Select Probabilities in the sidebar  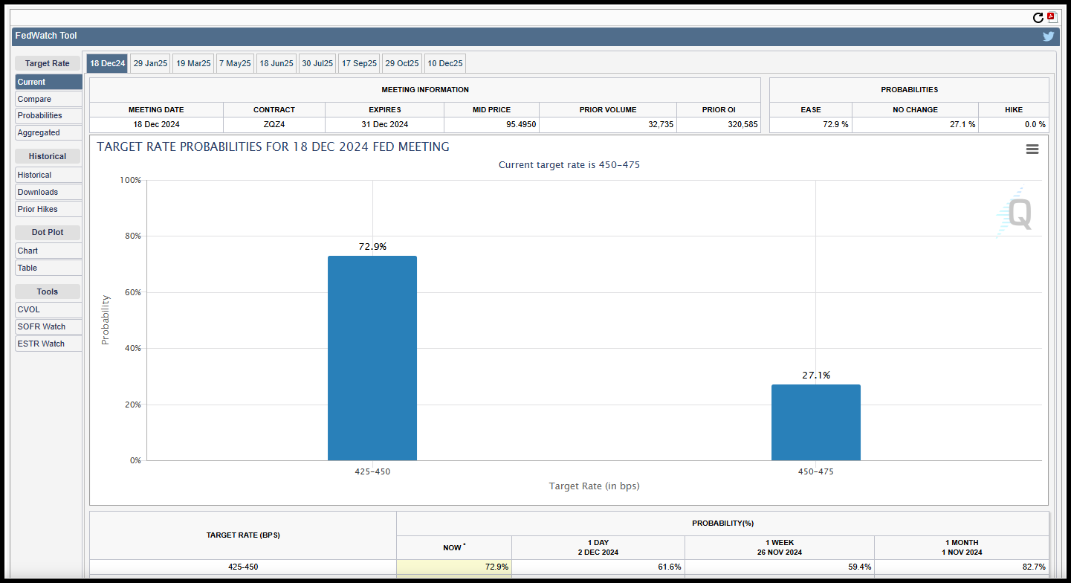pyautogui.click(x=48, y=115)
